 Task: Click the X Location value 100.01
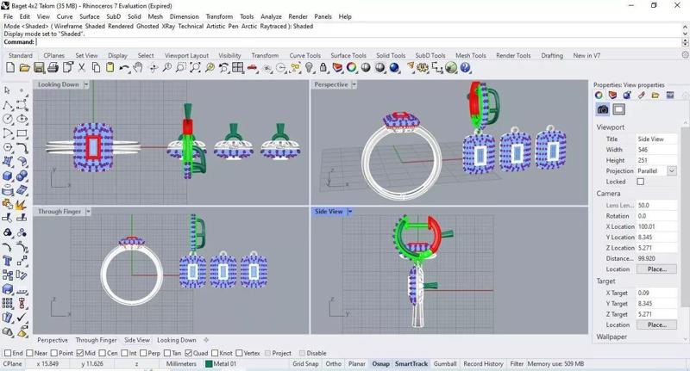[x=656, y=226]
